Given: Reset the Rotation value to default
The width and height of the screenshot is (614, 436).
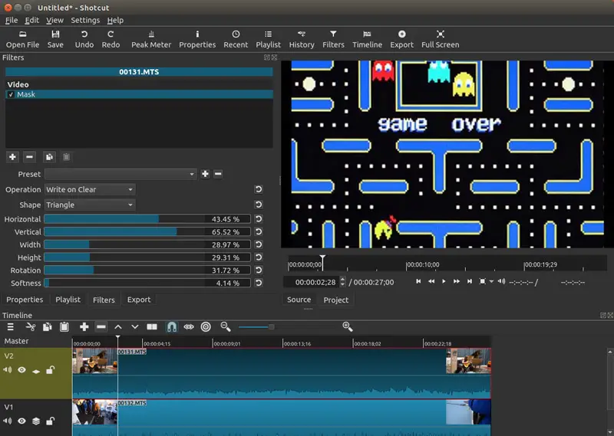Looking at the screenshot, I should click(x=259, y=270).
